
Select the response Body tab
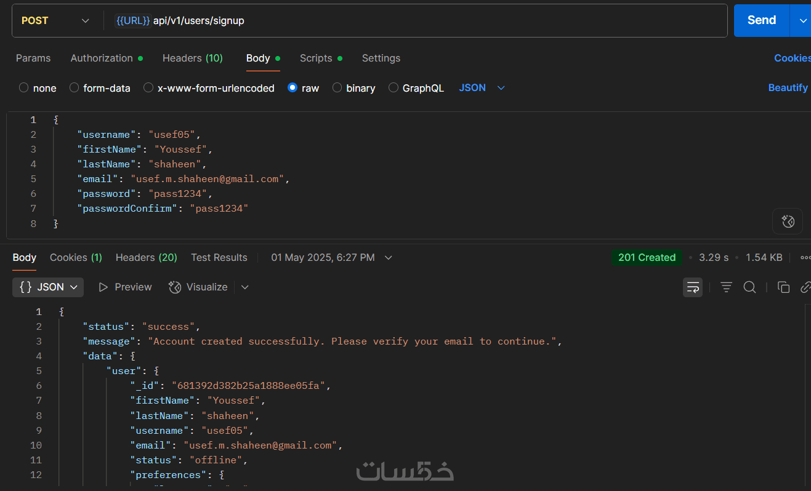25,258
